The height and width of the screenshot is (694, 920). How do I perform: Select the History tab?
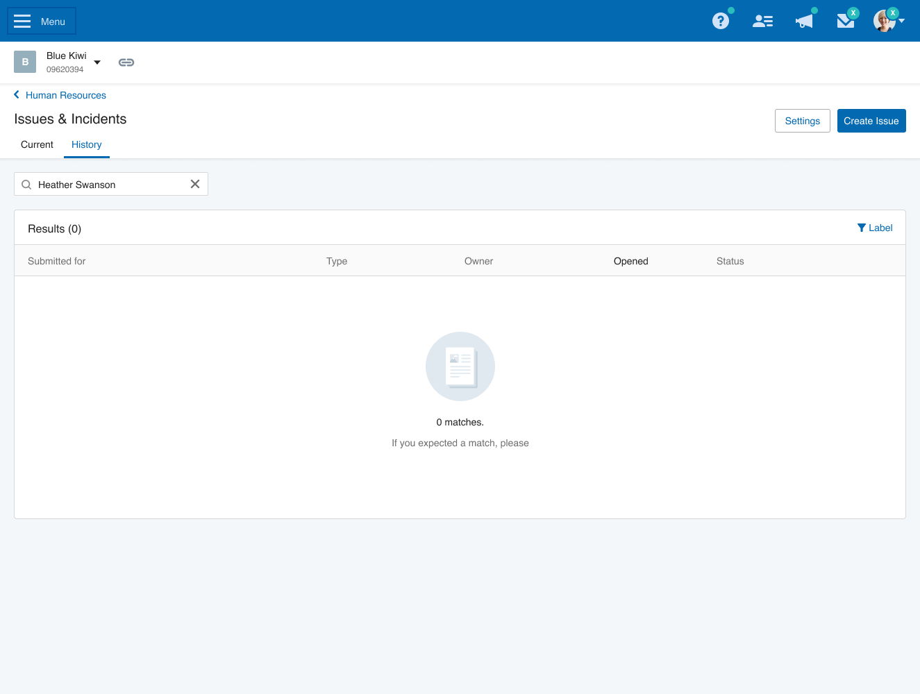tap(87, 144)
